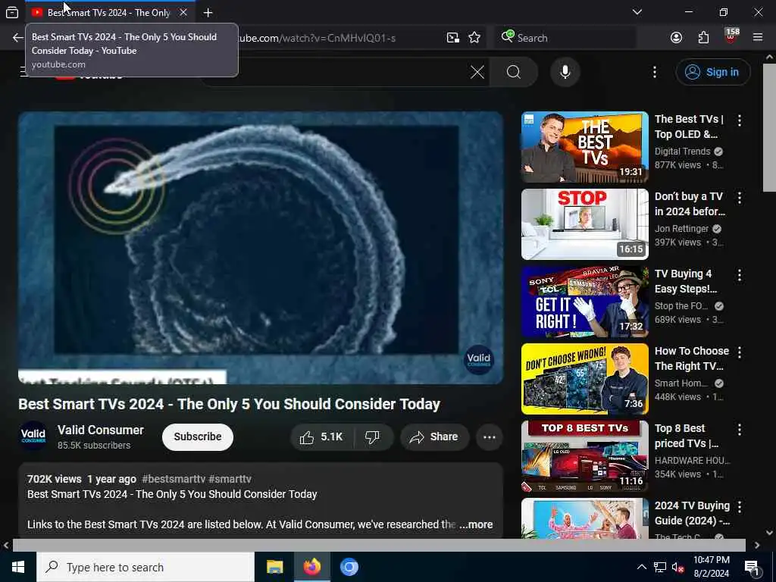
Task: Open 2024 TV Buying Guide video title
Action: tap(692, 513)
